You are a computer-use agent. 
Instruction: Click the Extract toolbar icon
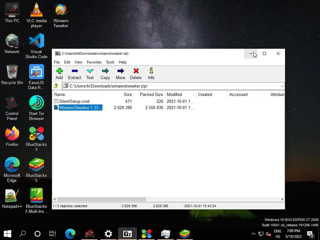click(74, 74)
